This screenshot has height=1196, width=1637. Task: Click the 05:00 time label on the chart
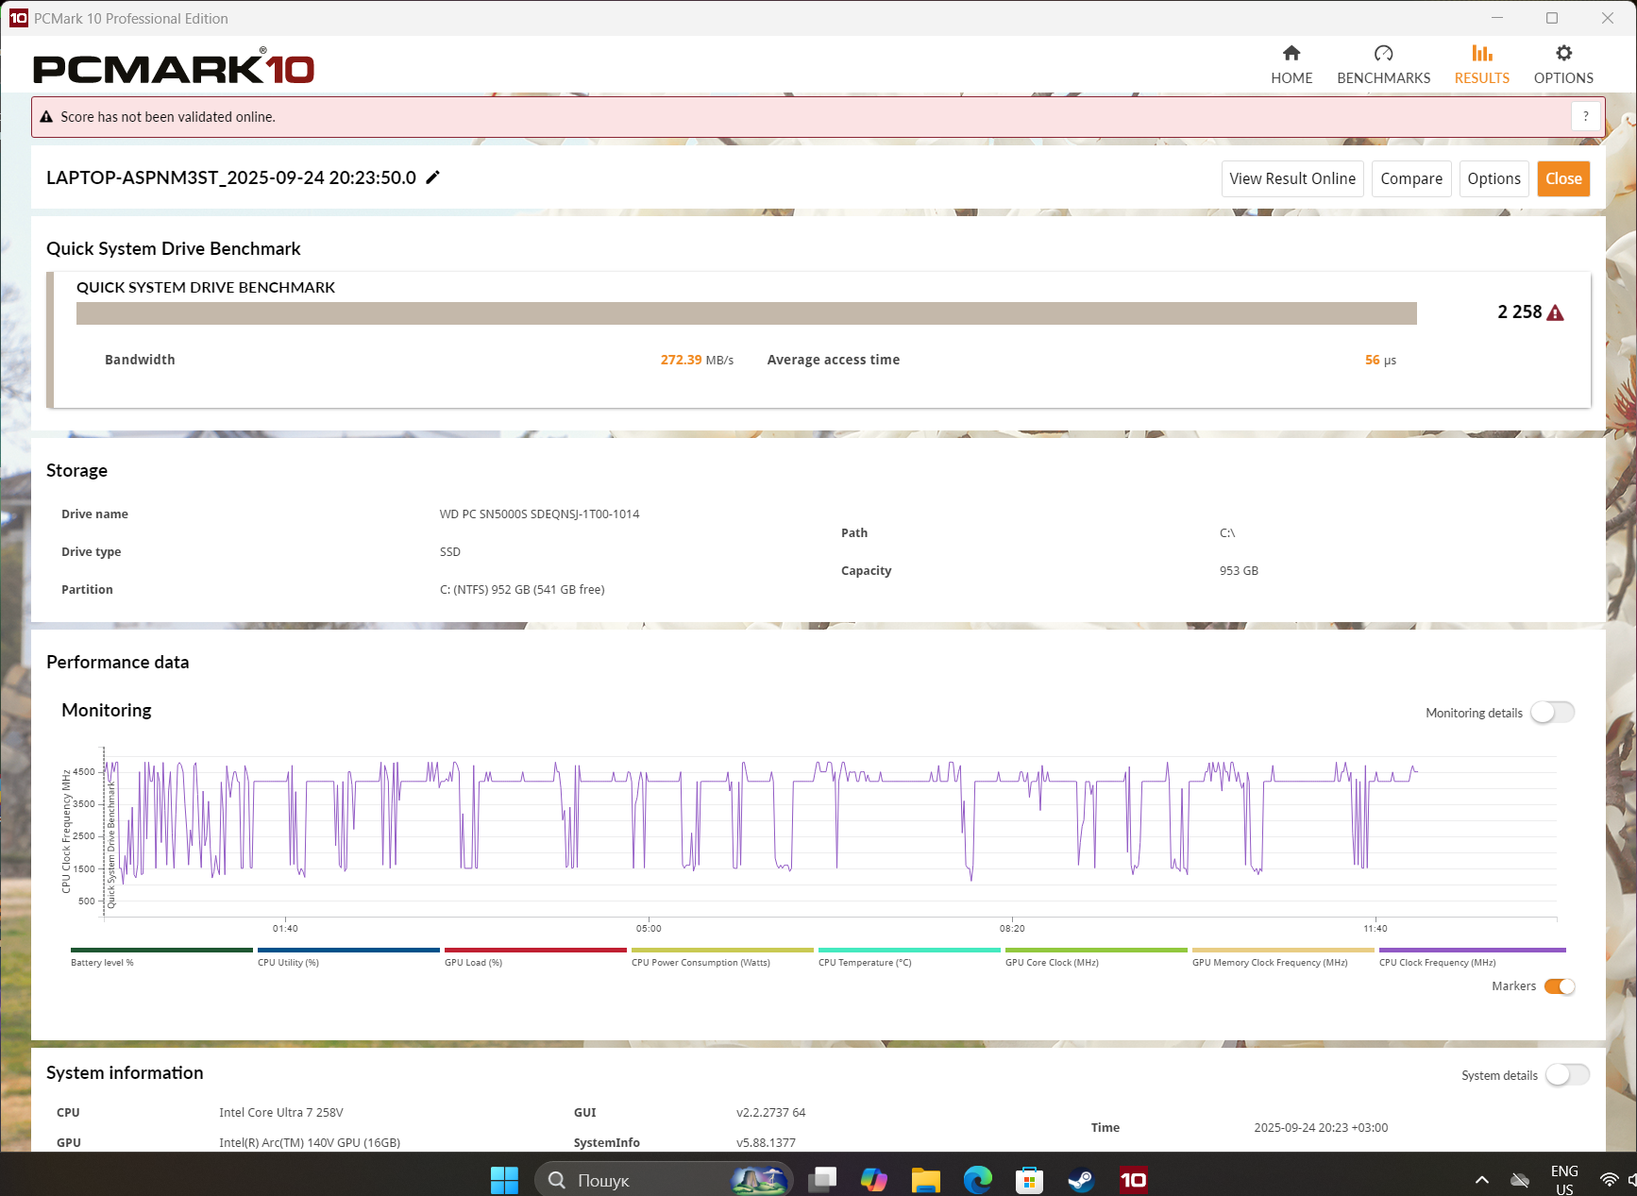[649, 929]
